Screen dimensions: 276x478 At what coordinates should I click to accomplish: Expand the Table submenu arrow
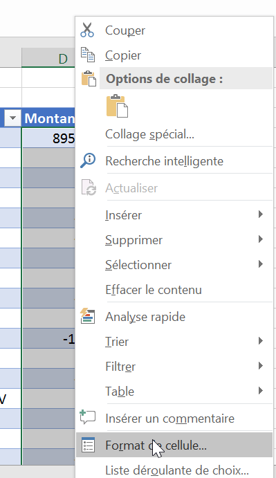[261, 391]
